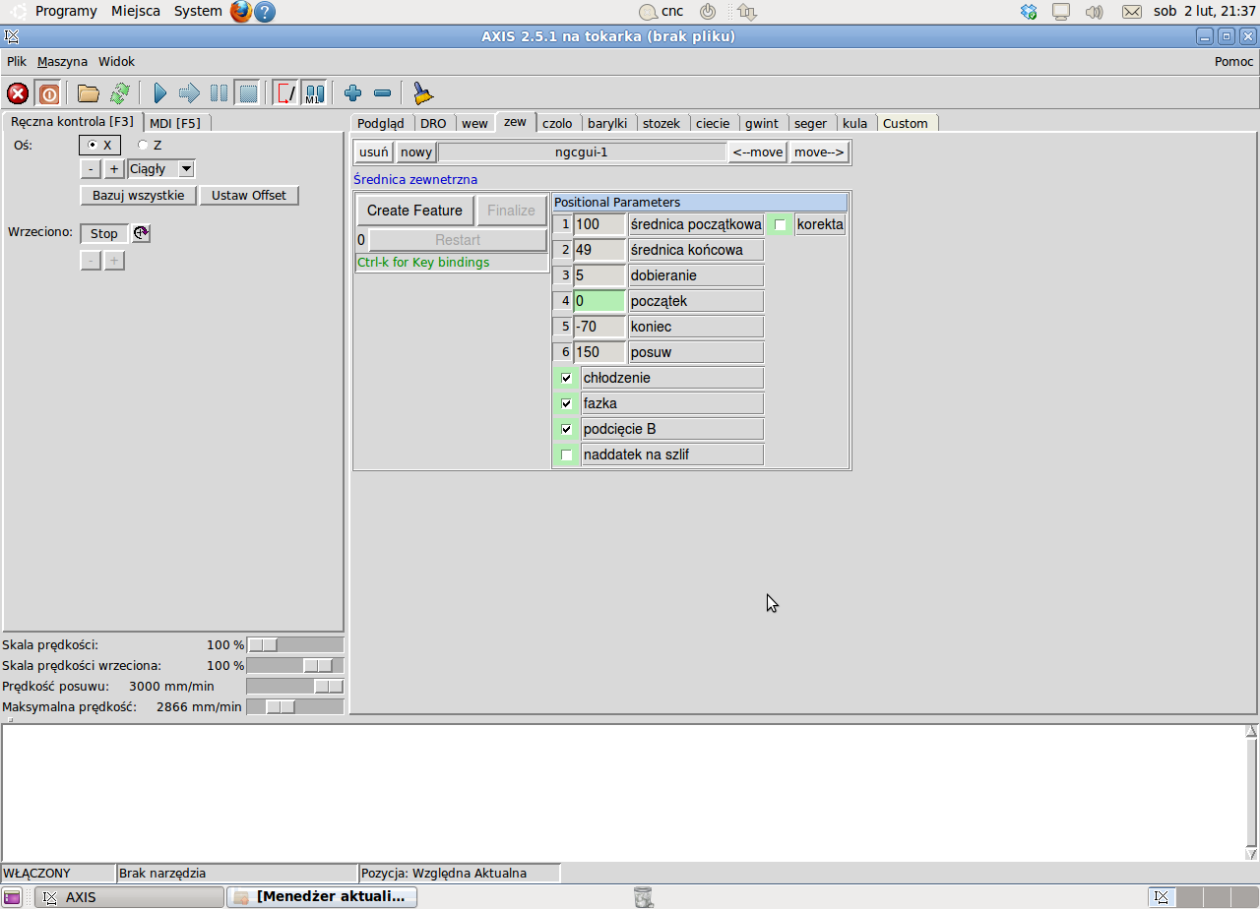
Task: Adjust the Maksymalna prędkość slider
Action: (295, 707)
